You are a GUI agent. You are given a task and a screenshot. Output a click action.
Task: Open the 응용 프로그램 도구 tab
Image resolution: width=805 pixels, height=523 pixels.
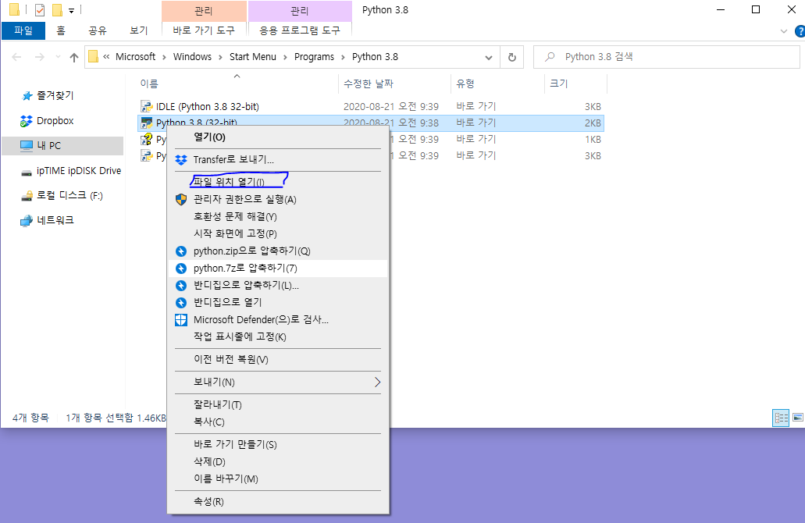pos(300,30)
